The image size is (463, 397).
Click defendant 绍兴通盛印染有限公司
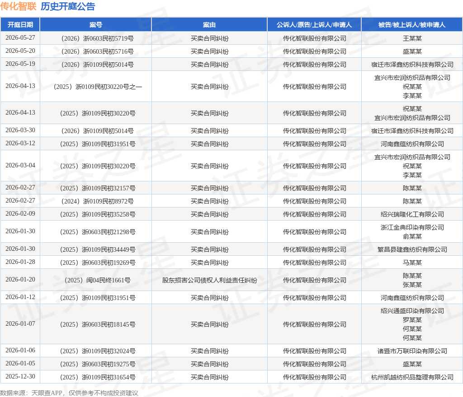pos(412,311)
